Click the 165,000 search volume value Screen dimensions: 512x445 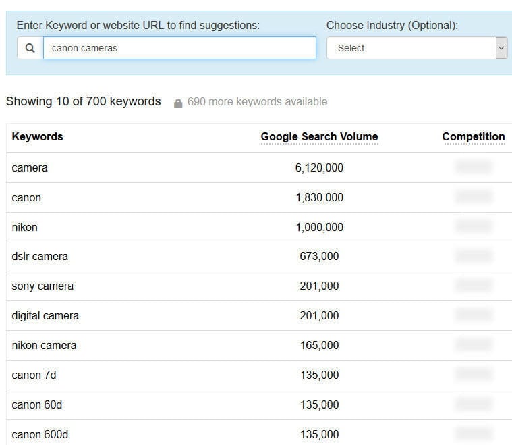point(319,345)
